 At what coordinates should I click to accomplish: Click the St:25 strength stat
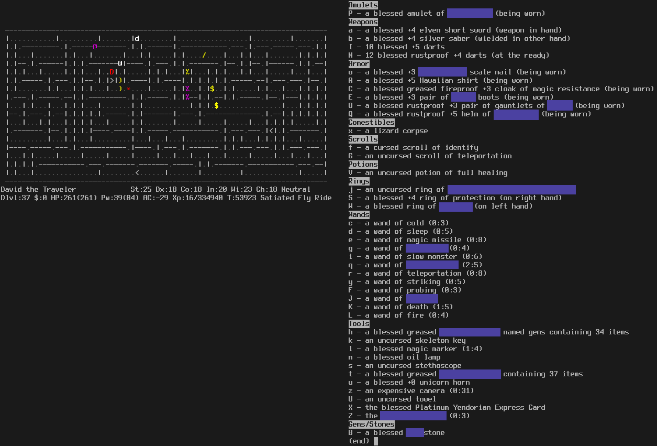pyautogui.click(x=141, y=189)
